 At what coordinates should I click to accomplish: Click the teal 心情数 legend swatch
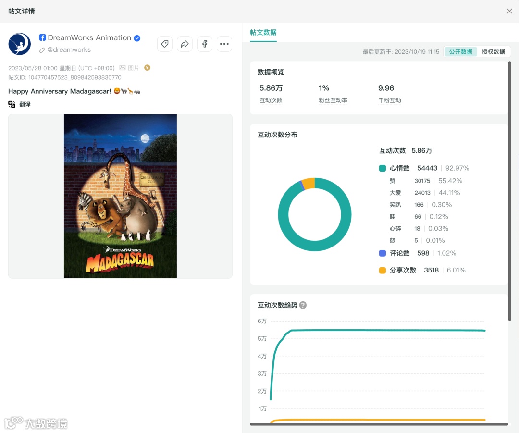point(383,168)
